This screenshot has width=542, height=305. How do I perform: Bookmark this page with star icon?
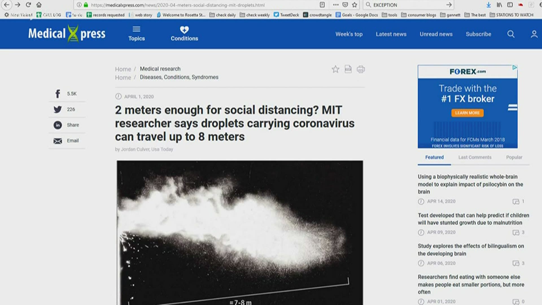[355, 5]
